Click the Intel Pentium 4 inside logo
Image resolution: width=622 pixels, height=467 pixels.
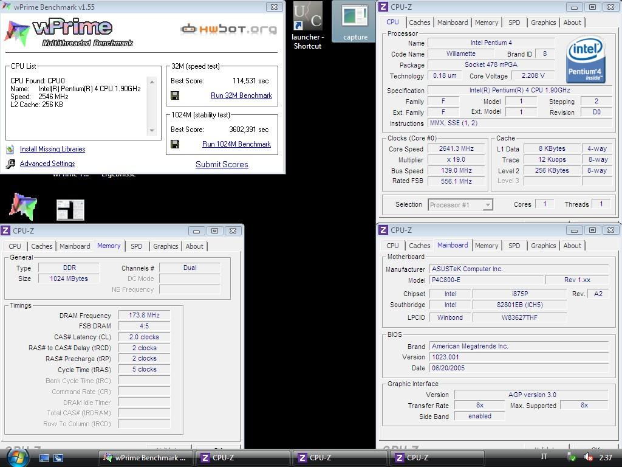point(586,60)
